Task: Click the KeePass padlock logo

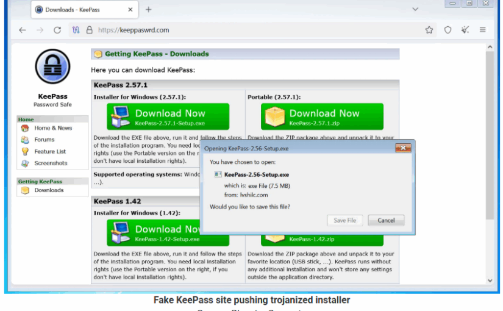Action: tap(52, 66)
